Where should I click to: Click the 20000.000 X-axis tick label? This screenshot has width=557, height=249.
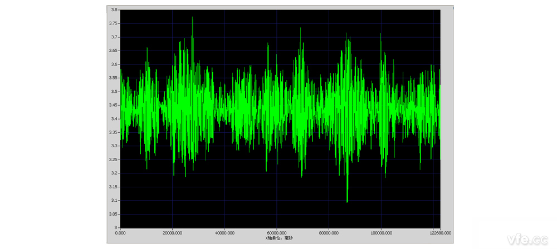[172, 232]
